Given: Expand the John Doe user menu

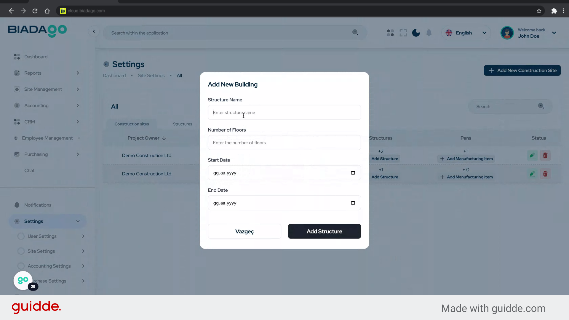Looking at the screenshot, I should 554,33.
